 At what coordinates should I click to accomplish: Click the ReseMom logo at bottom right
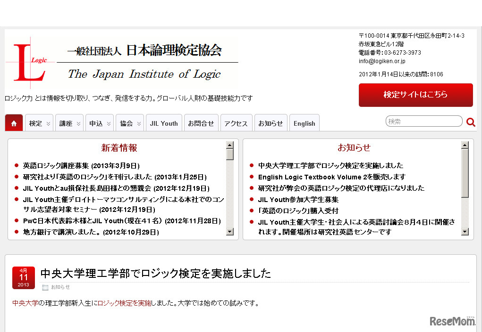tap(452, 320)
